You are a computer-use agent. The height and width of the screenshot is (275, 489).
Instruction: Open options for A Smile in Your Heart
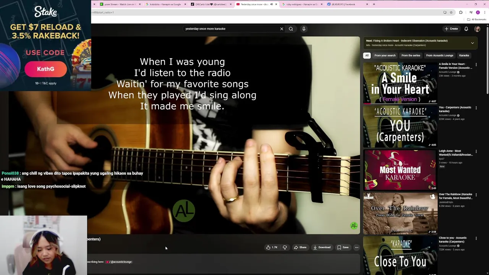(x=476, y=65)
